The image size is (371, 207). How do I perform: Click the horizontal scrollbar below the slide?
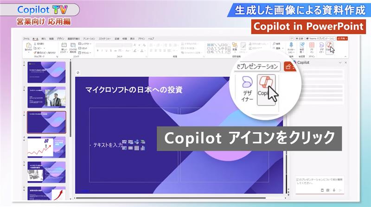tap(170, 198)
